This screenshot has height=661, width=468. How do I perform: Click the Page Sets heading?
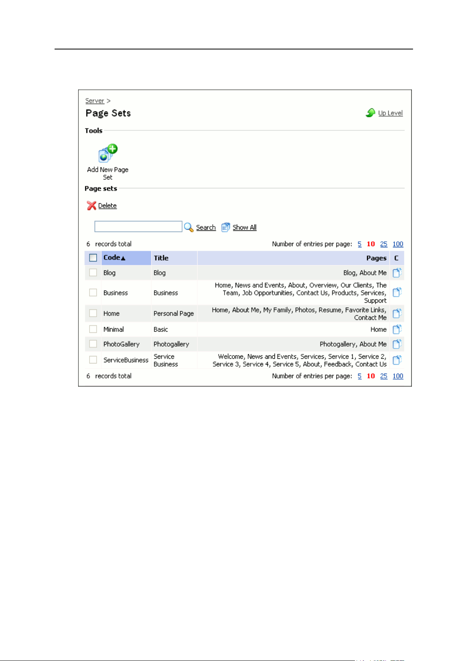coord(108,113)
